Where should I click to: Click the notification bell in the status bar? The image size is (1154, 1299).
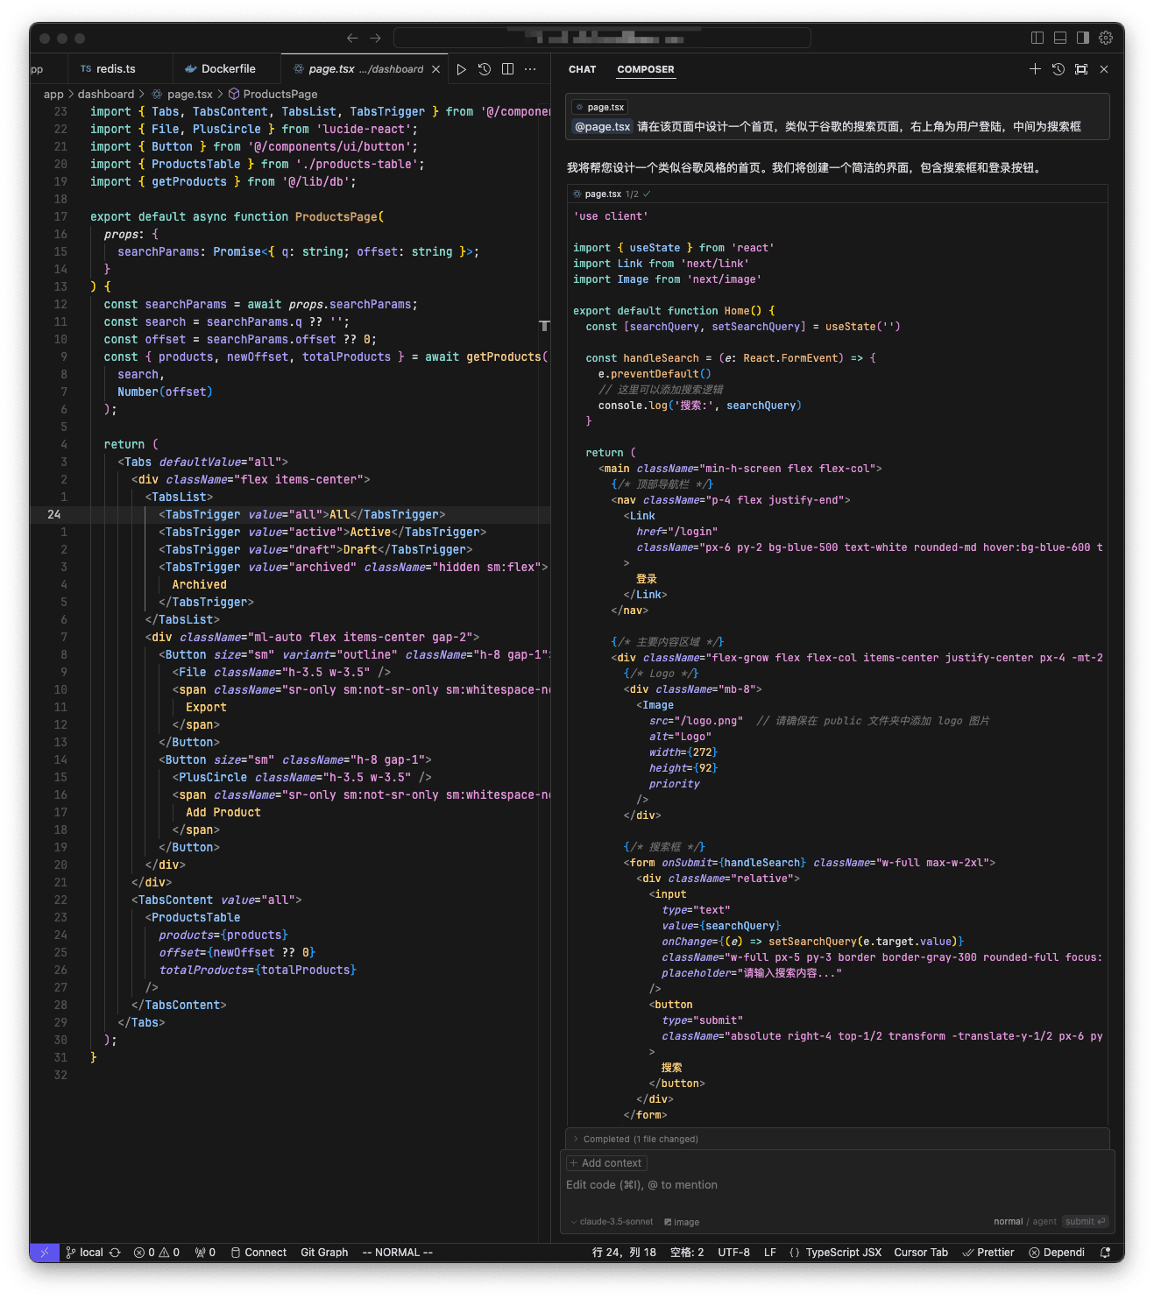tap(1105, 1253)
